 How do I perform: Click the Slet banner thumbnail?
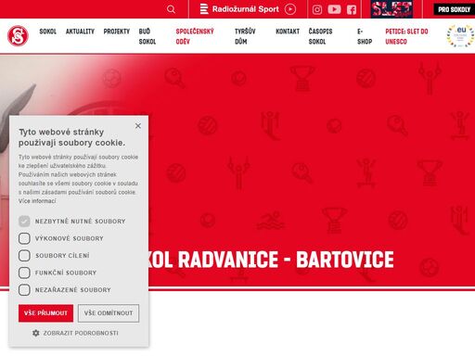pos(392,9)
